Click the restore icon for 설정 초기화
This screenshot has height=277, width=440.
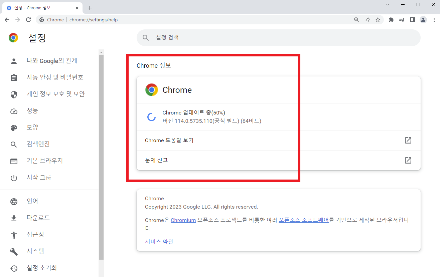[x=14, y=268]
